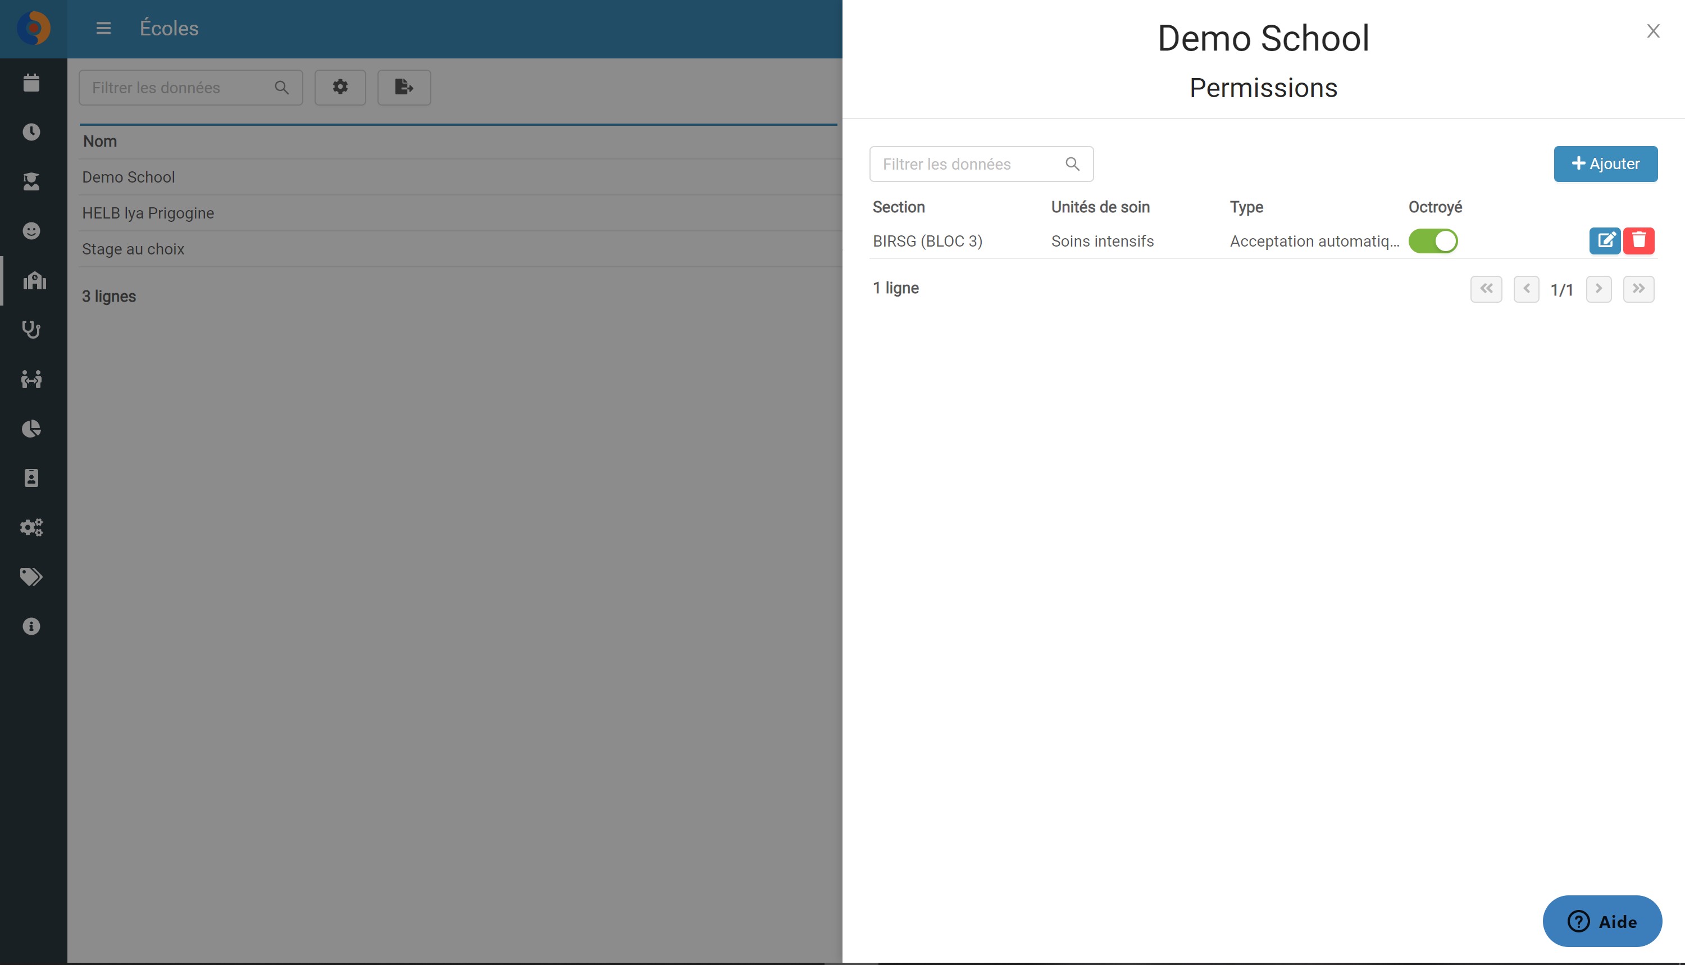
Task: Open the smiley face sidebar icon
Action: coord(31,231)
